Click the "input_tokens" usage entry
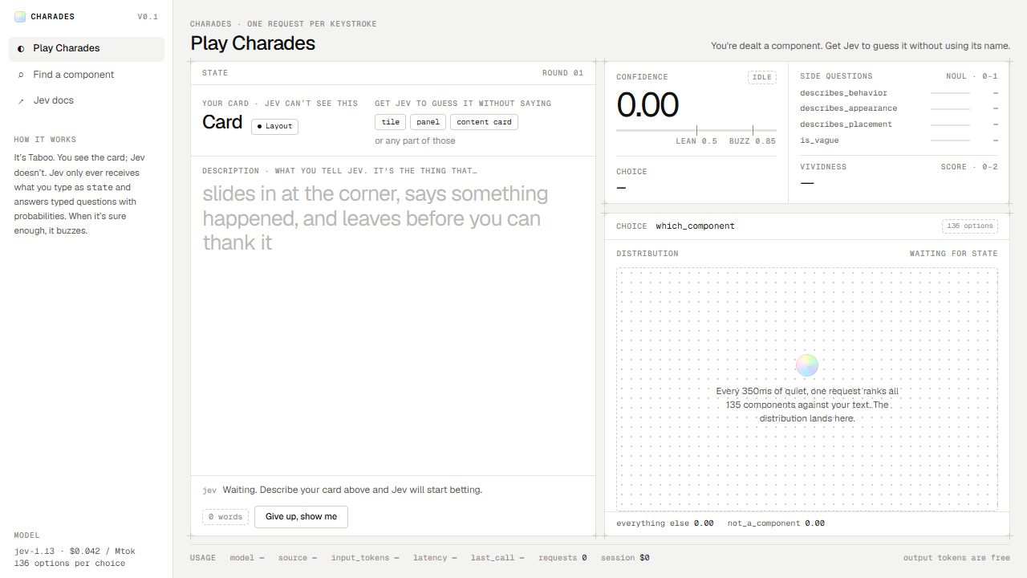The width and height of the screenshot is (1027, 578). (x=365, y=558)
